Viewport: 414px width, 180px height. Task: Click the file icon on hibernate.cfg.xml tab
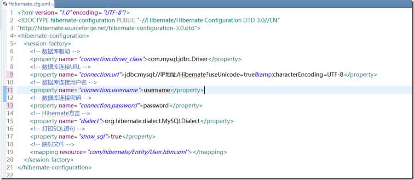coord(5,4)
